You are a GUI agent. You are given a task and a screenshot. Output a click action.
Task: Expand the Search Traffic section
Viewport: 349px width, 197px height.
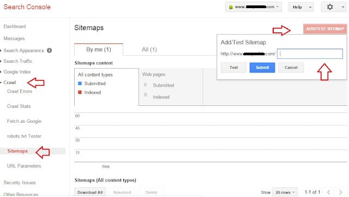(x=18, y=61)
